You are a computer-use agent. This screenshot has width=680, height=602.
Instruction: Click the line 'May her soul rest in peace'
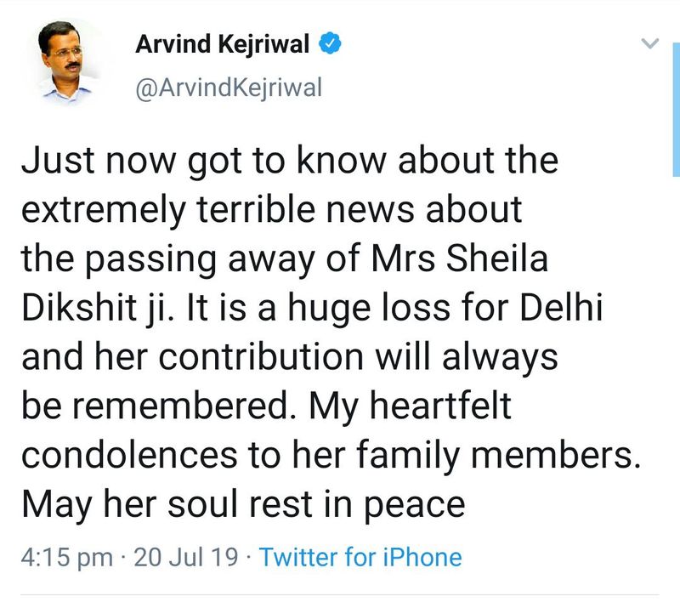pos(243,505)
